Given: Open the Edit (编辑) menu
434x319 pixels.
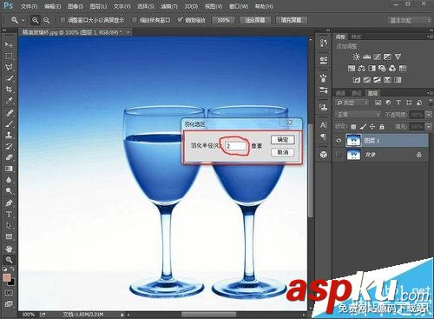Looking at the screenshot, I should point(52,6).
